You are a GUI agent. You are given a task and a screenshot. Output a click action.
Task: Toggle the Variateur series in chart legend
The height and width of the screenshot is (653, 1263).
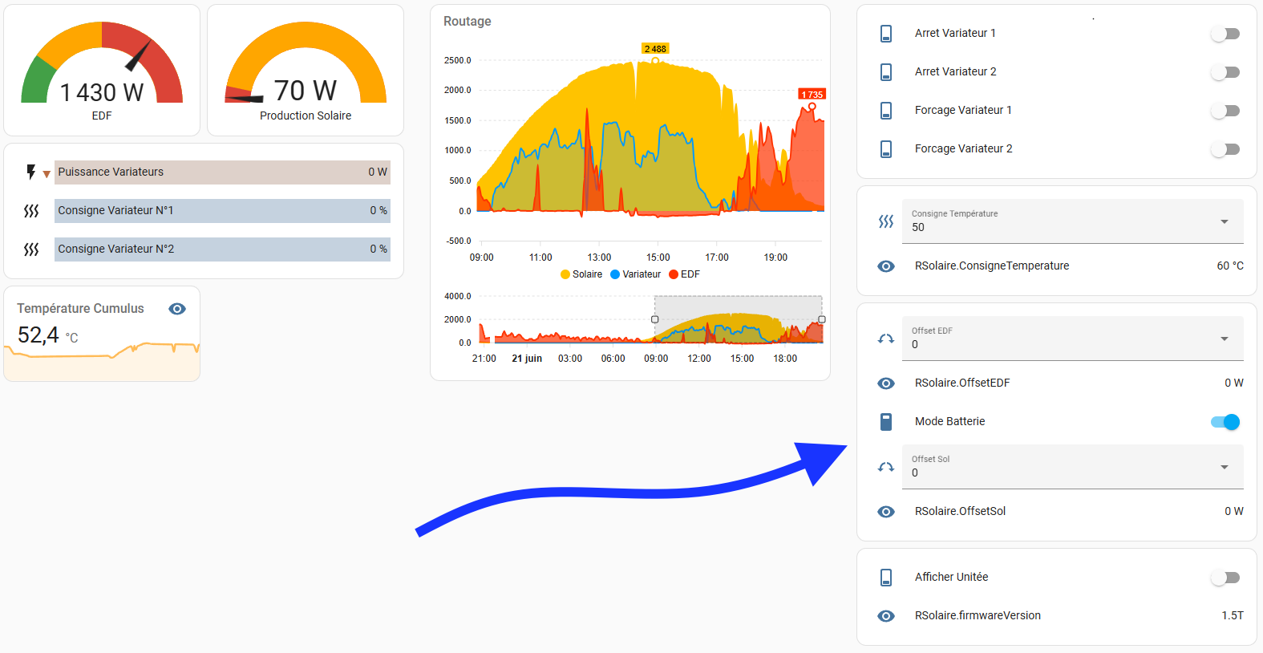click(636, 274)
